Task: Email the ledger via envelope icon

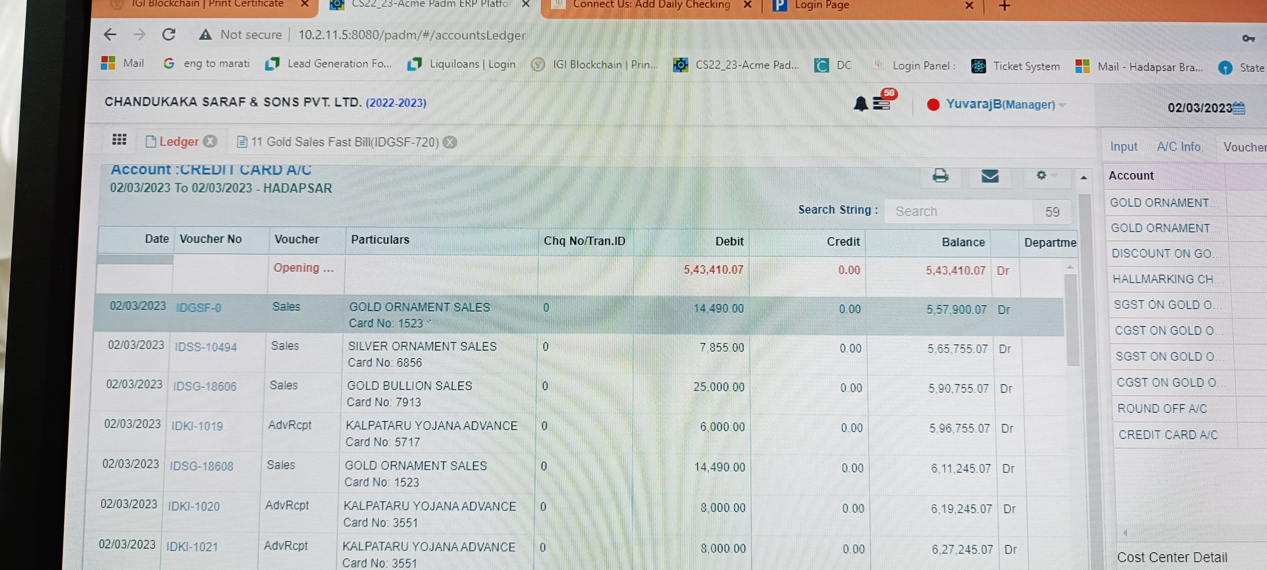Action: pos(990,176)
